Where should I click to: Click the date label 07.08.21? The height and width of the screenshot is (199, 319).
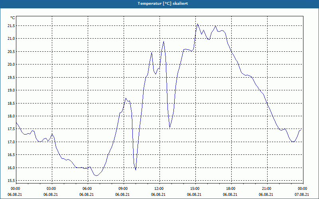point(302,195)
